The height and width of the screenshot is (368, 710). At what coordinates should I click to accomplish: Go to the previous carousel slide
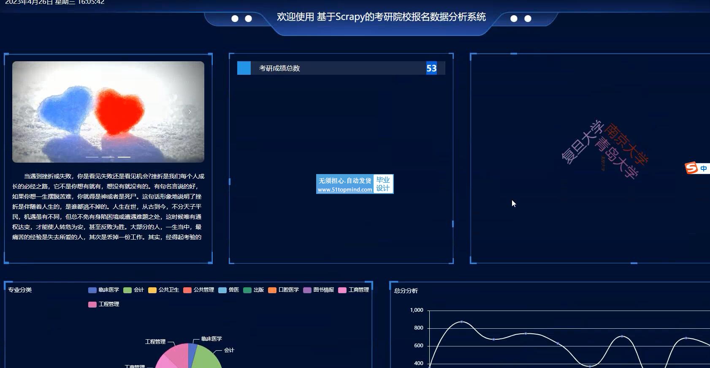point(27,112)
